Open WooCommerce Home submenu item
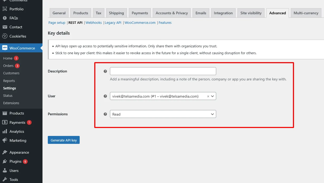 pyautogui.click(x=8, y=58)
